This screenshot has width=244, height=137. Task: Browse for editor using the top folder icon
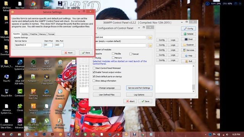point(150,37)
